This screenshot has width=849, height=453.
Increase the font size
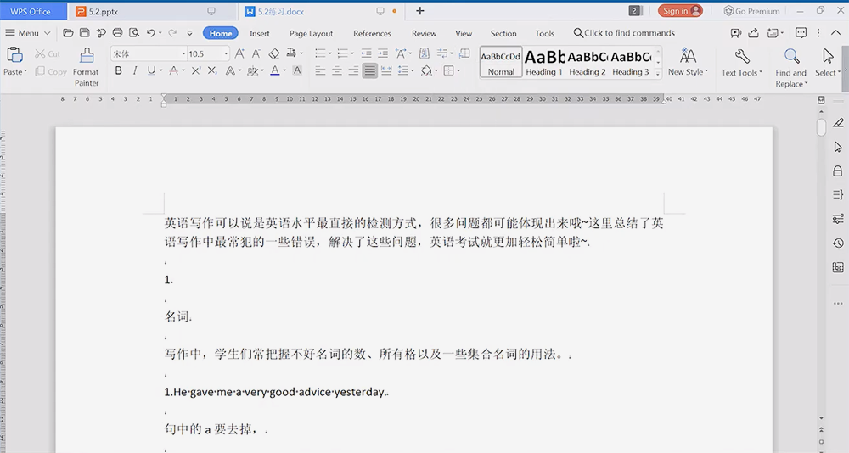click(239, 53)
